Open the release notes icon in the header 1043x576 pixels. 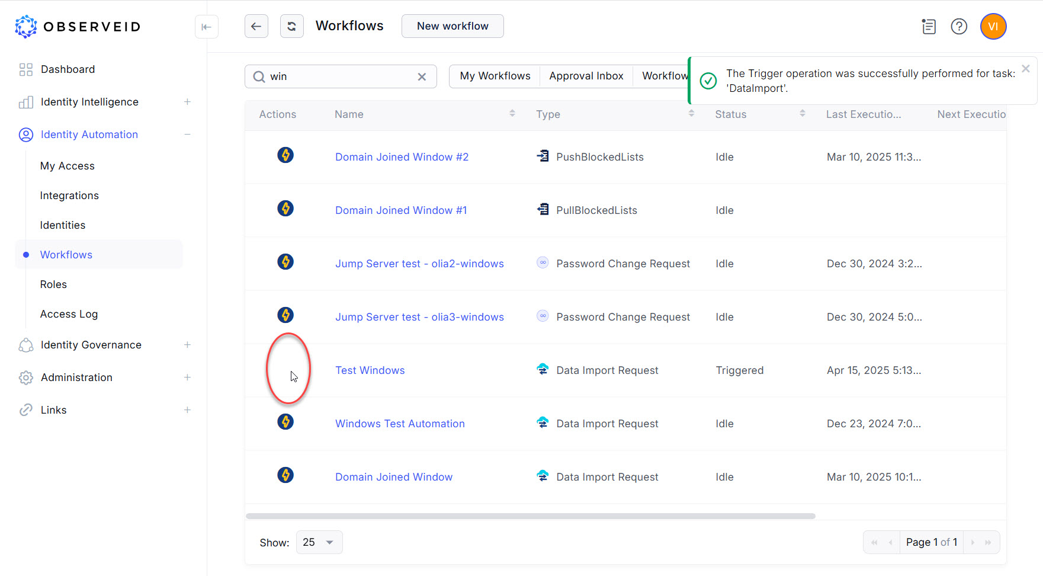[929, 27]
